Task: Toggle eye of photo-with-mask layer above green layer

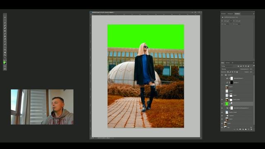Action: point(222,100)
